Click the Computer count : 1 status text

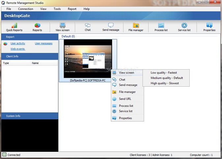pos(201,155)
